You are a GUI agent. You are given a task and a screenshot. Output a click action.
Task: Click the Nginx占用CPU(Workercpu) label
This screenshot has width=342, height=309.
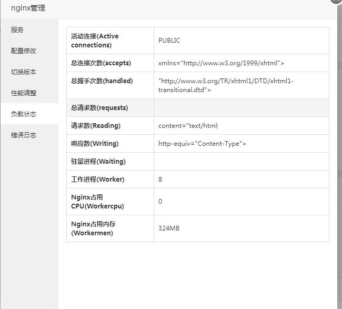[x=97, y=202]
